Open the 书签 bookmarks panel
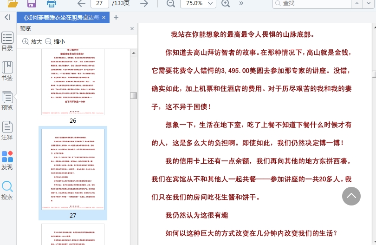The image size is (376, 245). click(x=7, y=71)
